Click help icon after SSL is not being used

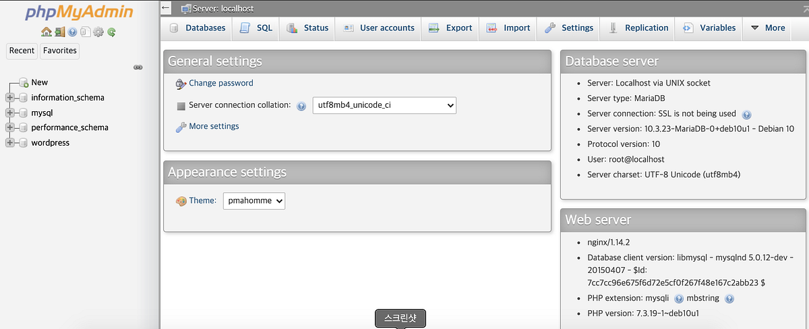click(x=746, y=115)
